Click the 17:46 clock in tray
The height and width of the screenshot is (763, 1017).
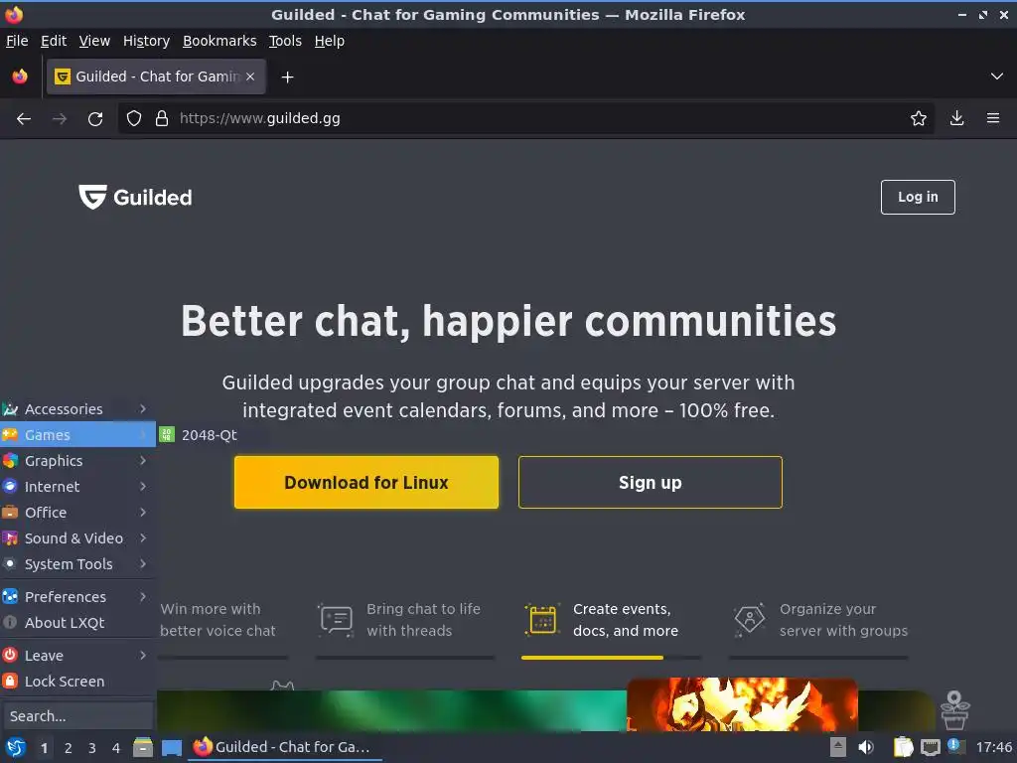pos(993,747)
